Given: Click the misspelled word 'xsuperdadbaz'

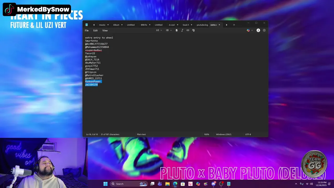Looking at the screenshot, I should [x=93, y=50].
